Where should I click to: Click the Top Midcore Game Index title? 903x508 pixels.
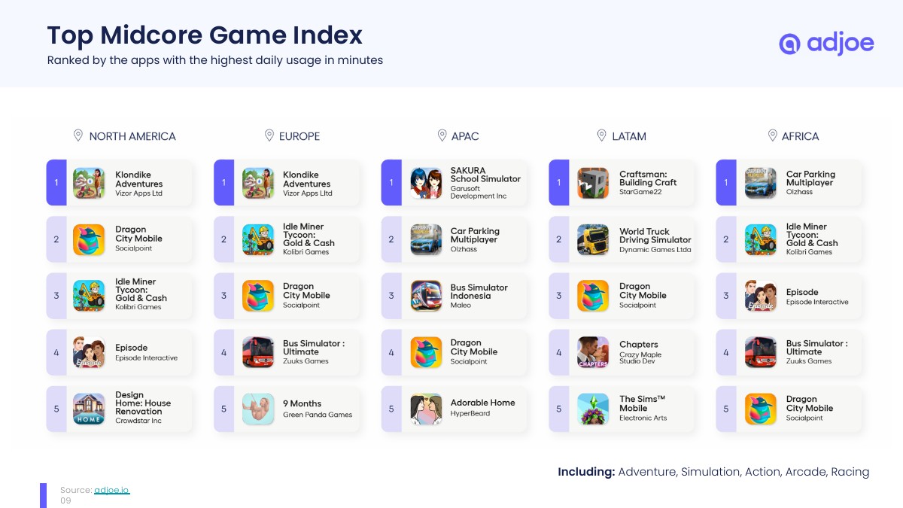tap(205, 35)
